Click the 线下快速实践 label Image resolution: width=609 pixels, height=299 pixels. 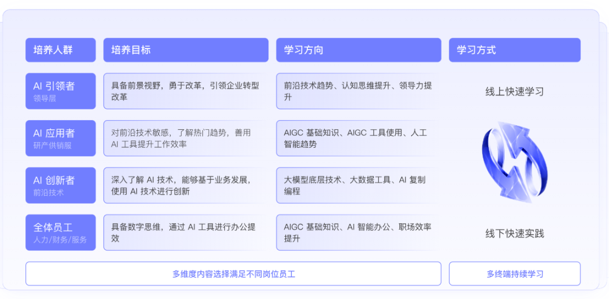pyautogui.click(x=515, y=234)
